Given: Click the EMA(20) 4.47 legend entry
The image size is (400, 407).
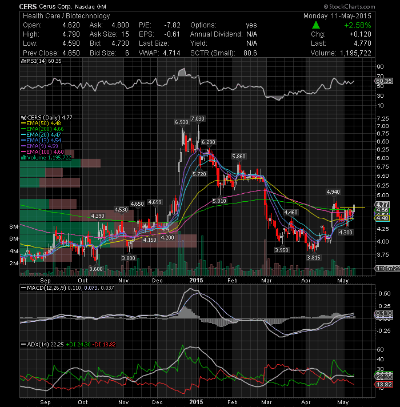Looking at the screenshot, I should pyautogui.click(x=41, y=134).
